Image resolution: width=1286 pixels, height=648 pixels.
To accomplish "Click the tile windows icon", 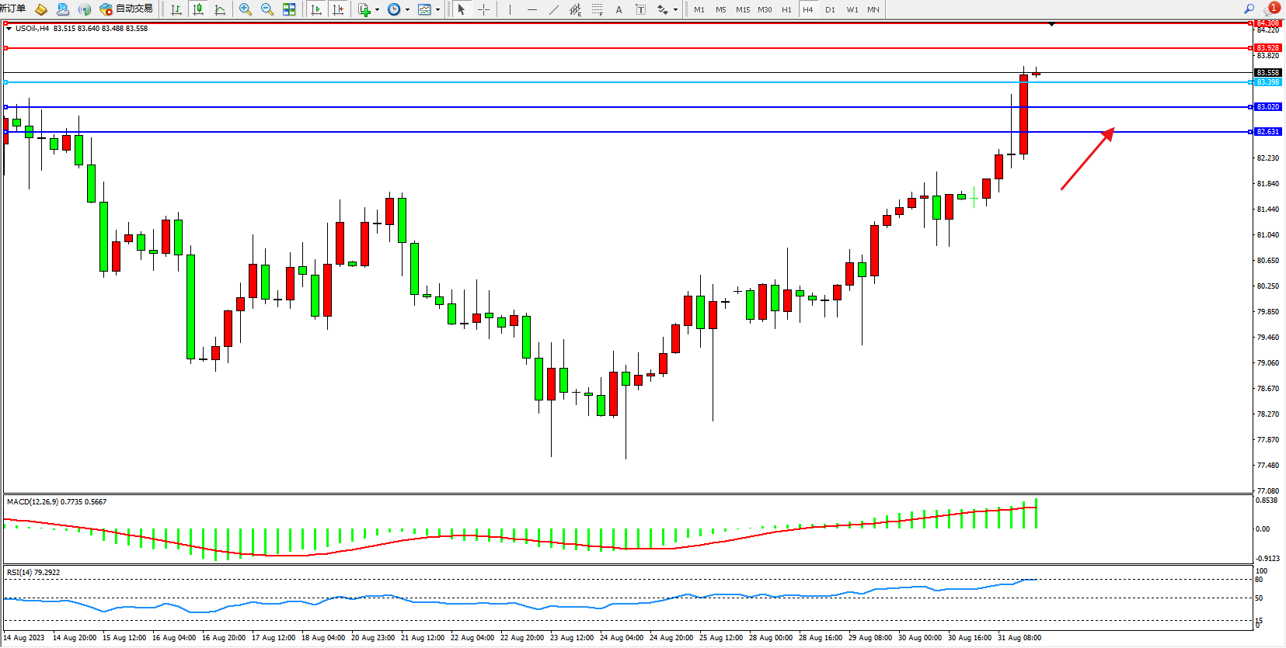I will (x=289, y=9).
